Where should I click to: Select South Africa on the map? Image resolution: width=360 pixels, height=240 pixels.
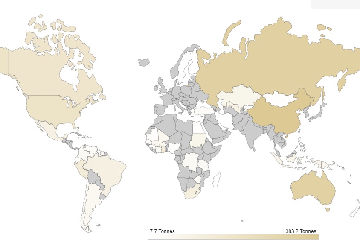pos(192,193)
